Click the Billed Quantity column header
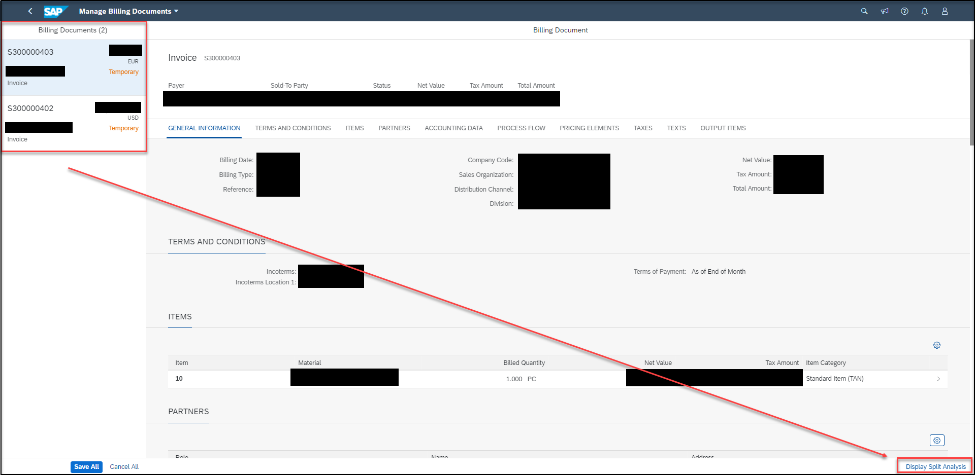Screen dimensions: 975x475 tap(524, 363)
